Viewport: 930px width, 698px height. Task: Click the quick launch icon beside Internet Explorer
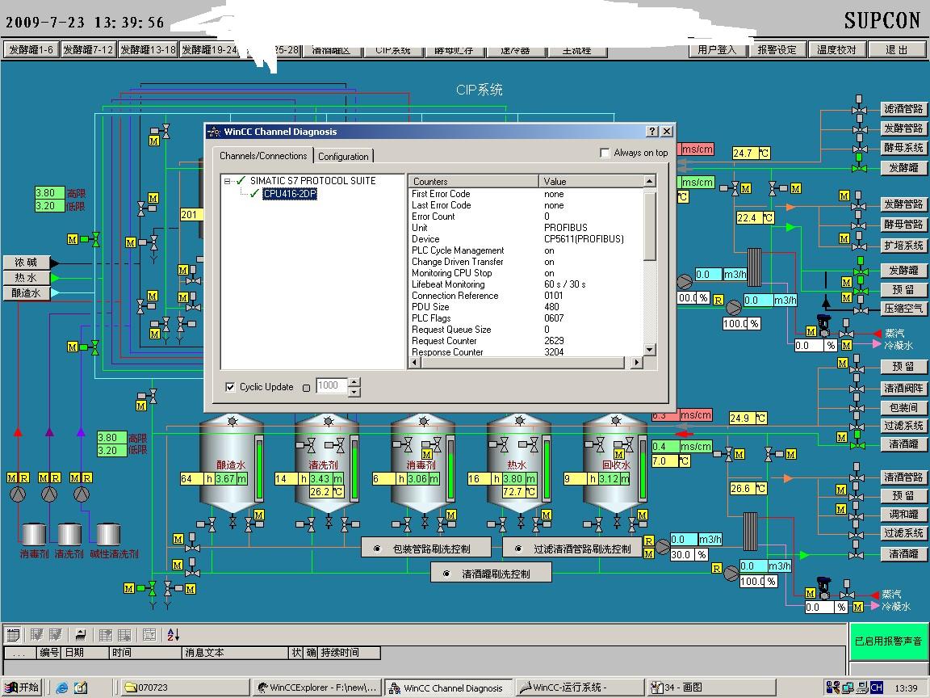point(80,688)
